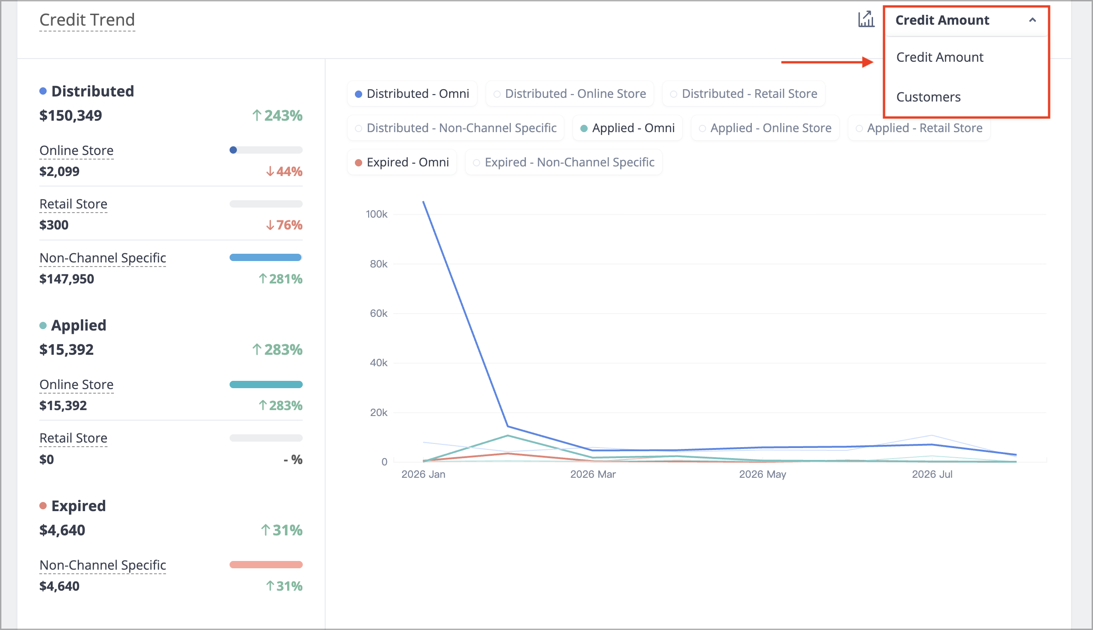Screen dimensions: 1093x630
Task: Select Customers option in list
Action: 928,97
